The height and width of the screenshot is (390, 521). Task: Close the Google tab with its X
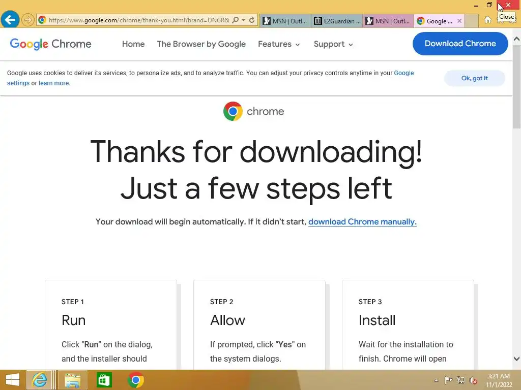(459, 21)
